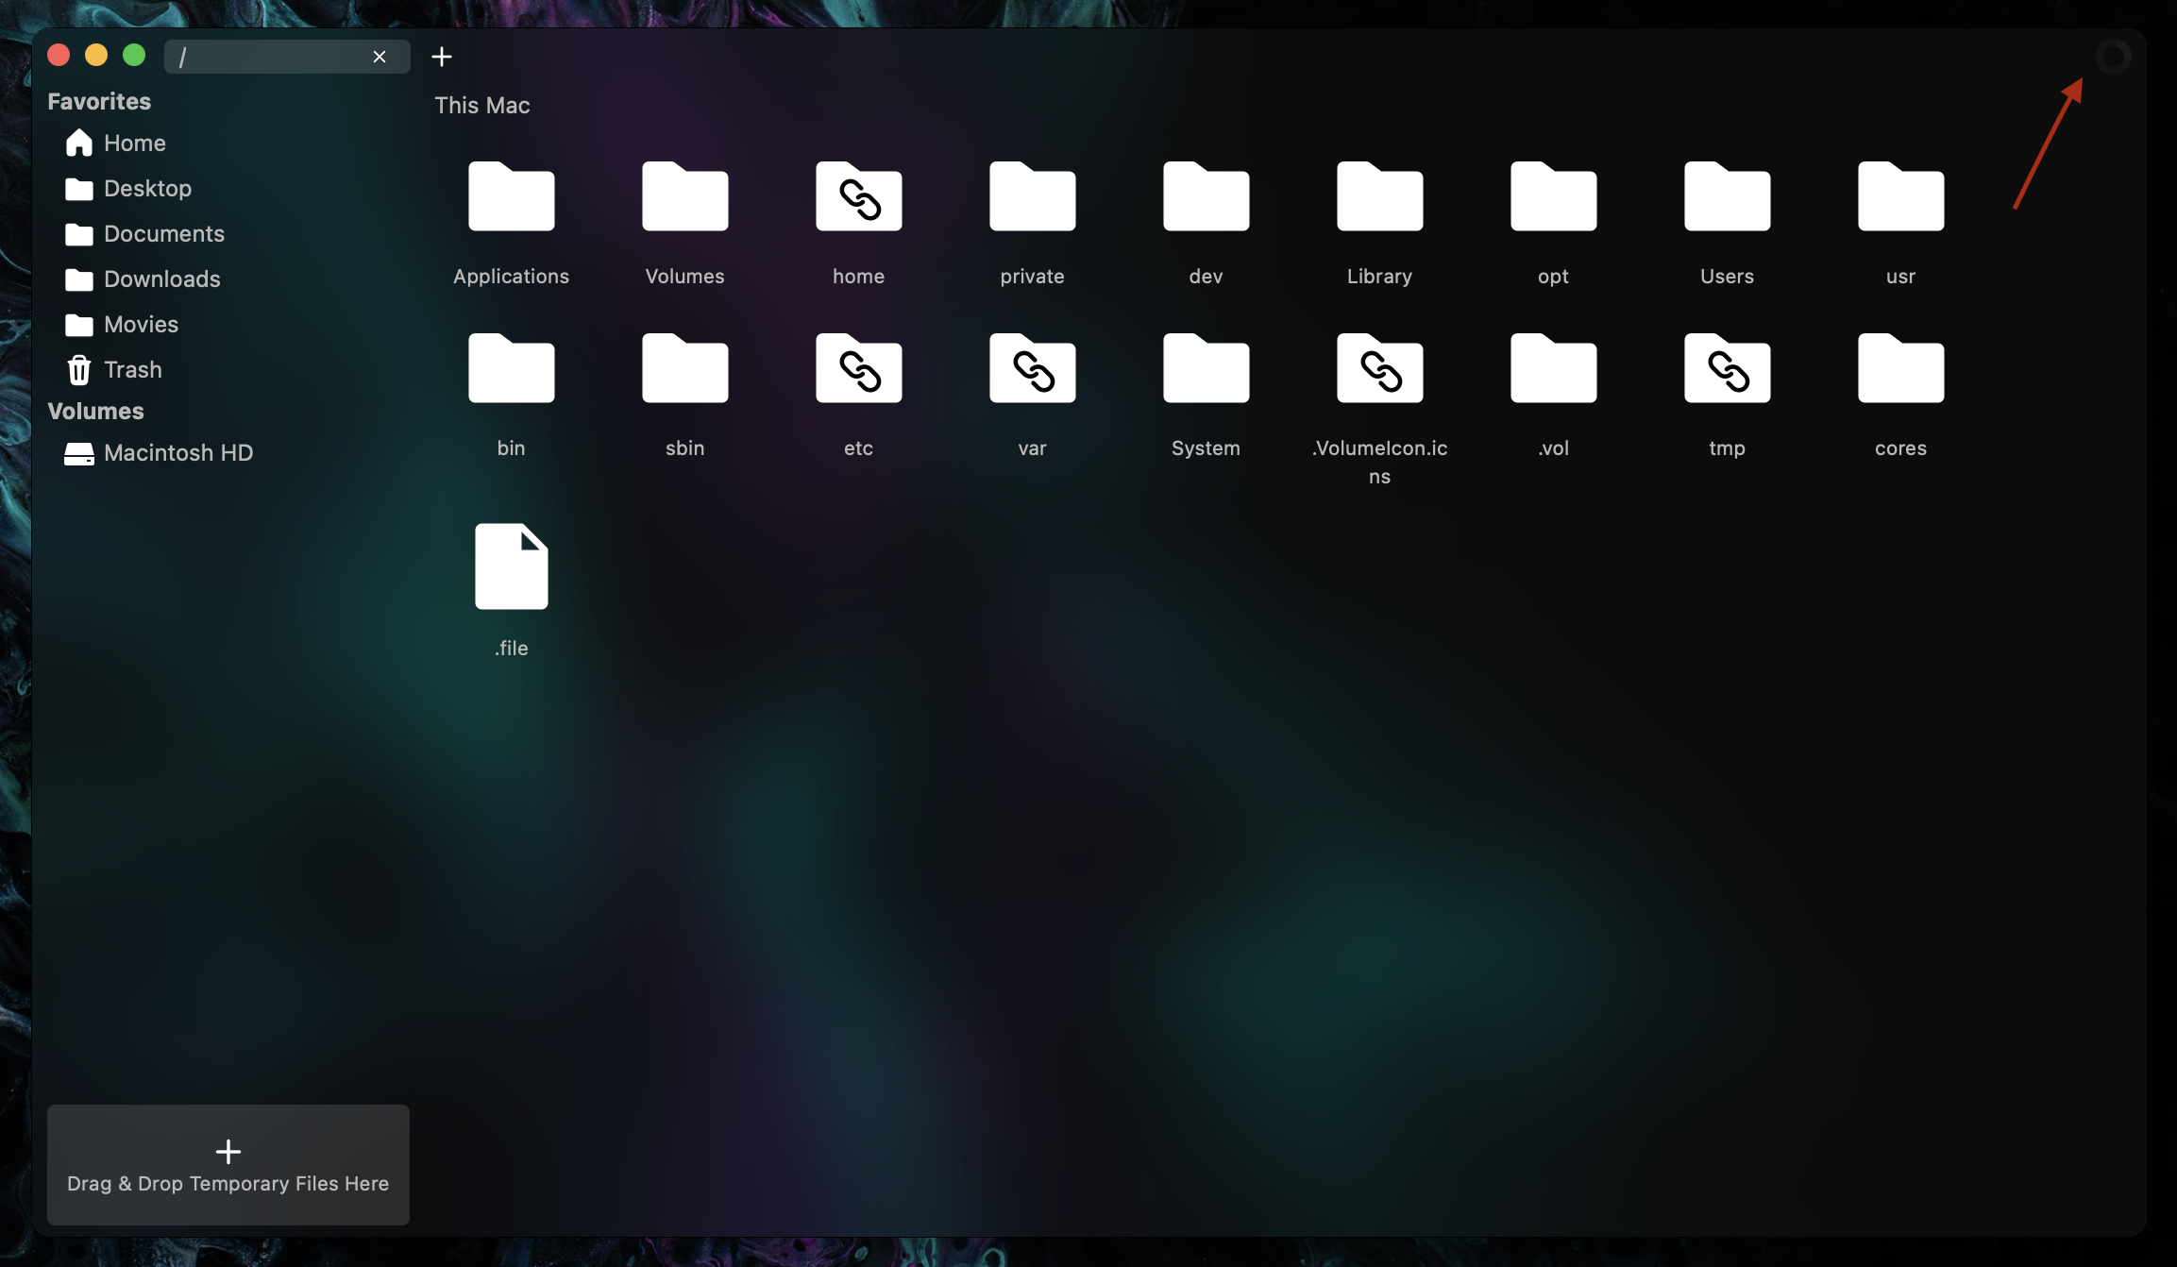Select the .file document icon

tap(511, 566)
